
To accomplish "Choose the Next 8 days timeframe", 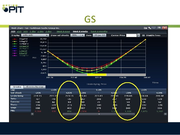I will [x=63, y=31].
